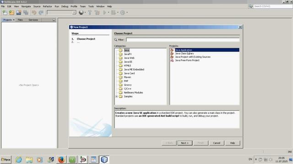Click the Clean and Build icon
The height and width of the screenshot is (164, 293).
tap(97, 12)
